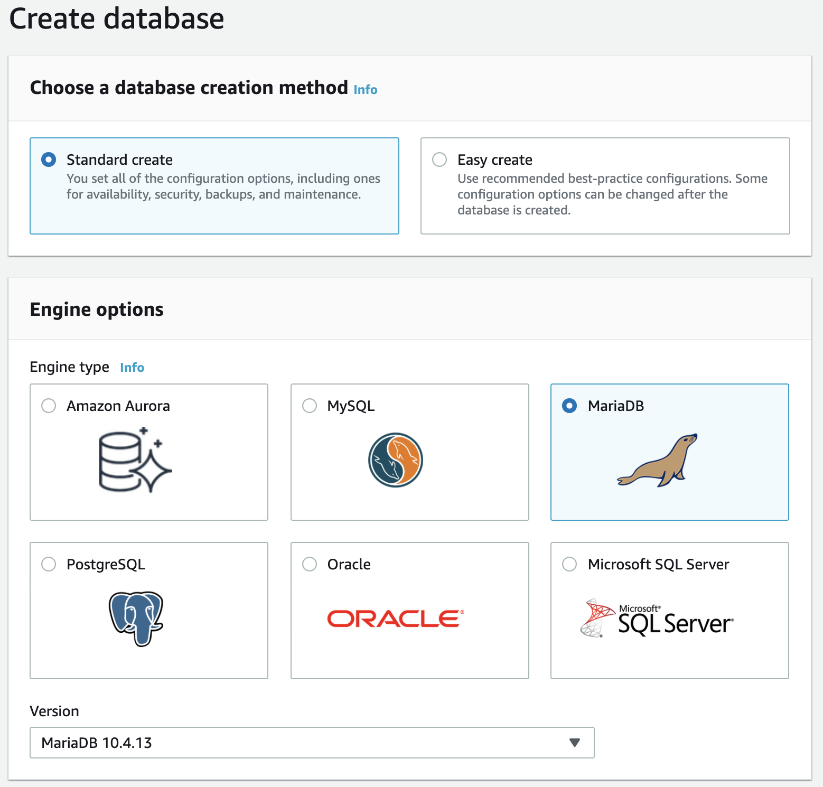Viewport: 823px width, 787px height.
Task: Select the MySQL engine radio button
Action: click(x=309, y=406)
